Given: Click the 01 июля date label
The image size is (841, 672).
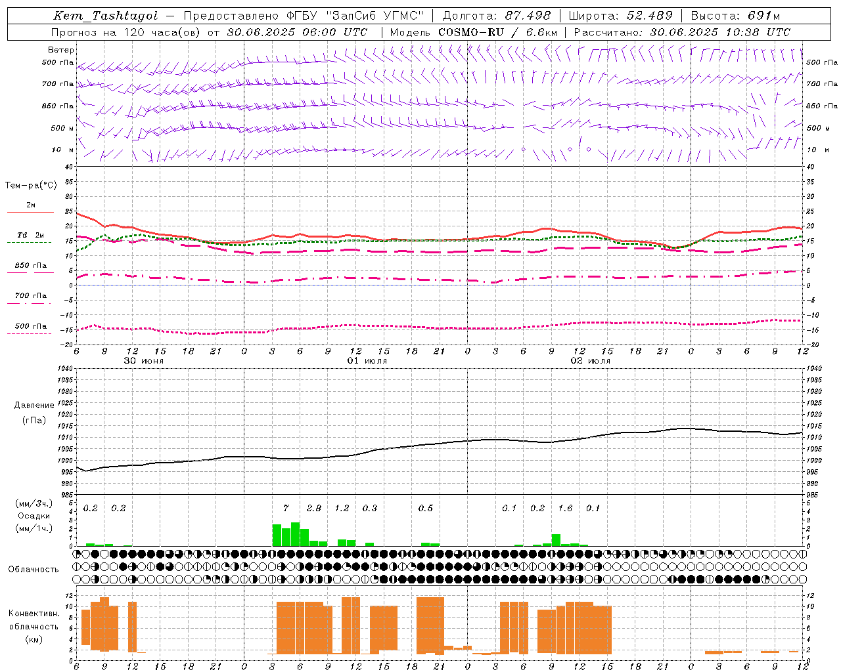Looking at the screenshot, I should click(x=367, y=361).
